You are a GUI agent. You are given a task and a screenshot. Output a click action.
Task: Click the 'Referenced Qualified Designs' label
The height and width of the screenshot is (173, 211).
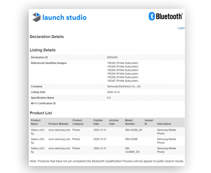[x=49, y=63]
